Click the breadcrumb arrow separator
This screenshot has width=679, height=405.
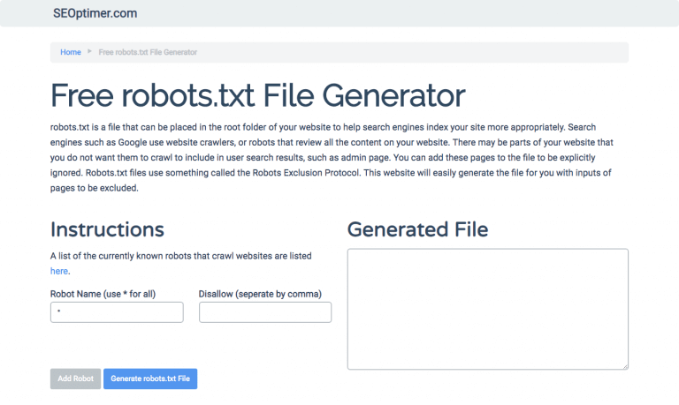89,52
